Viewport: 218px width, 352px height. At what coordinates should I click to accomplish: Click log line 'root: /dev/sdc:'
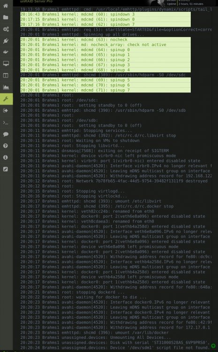[59, 100]
